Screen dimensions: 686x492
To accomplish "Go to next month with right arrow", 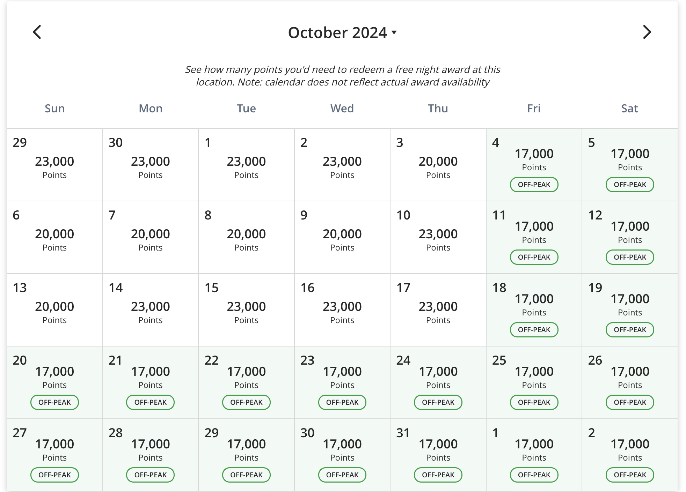I will click(x=647, y=32).
